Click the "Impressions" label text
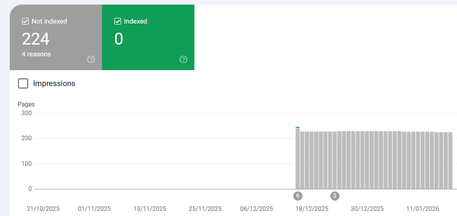 (x=54, y=83)
